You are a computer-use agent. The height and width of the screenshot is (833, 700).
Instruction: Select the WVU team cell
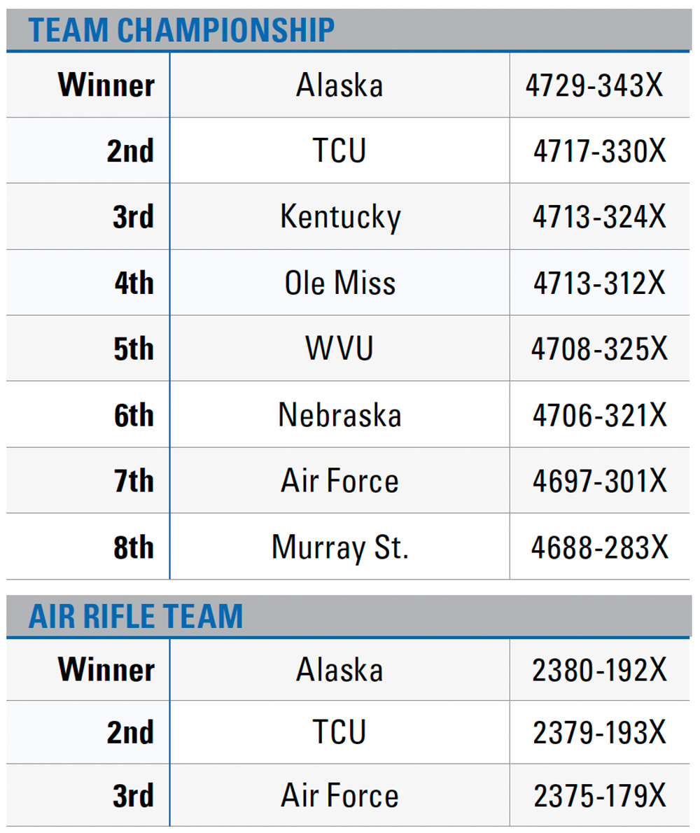339,349
